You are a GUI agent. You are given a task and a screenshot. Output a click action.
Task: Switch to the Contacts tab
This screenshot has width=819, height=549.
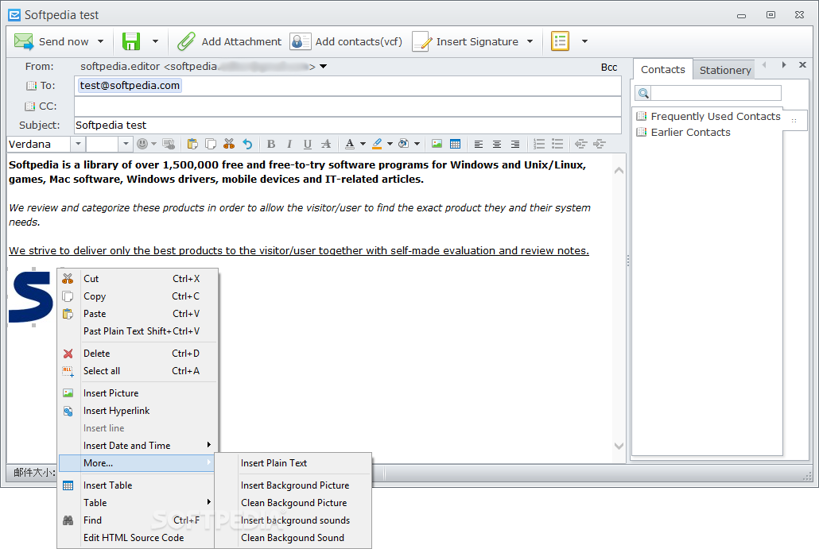(x=663, y=69)
